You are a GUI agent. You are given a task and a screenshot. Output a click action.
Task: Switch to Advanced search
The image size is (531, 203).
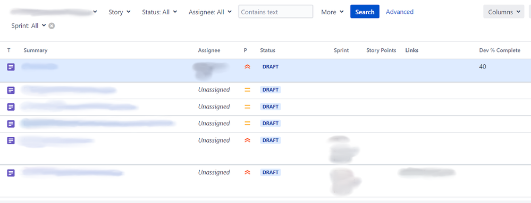click(x=400, y=12)
